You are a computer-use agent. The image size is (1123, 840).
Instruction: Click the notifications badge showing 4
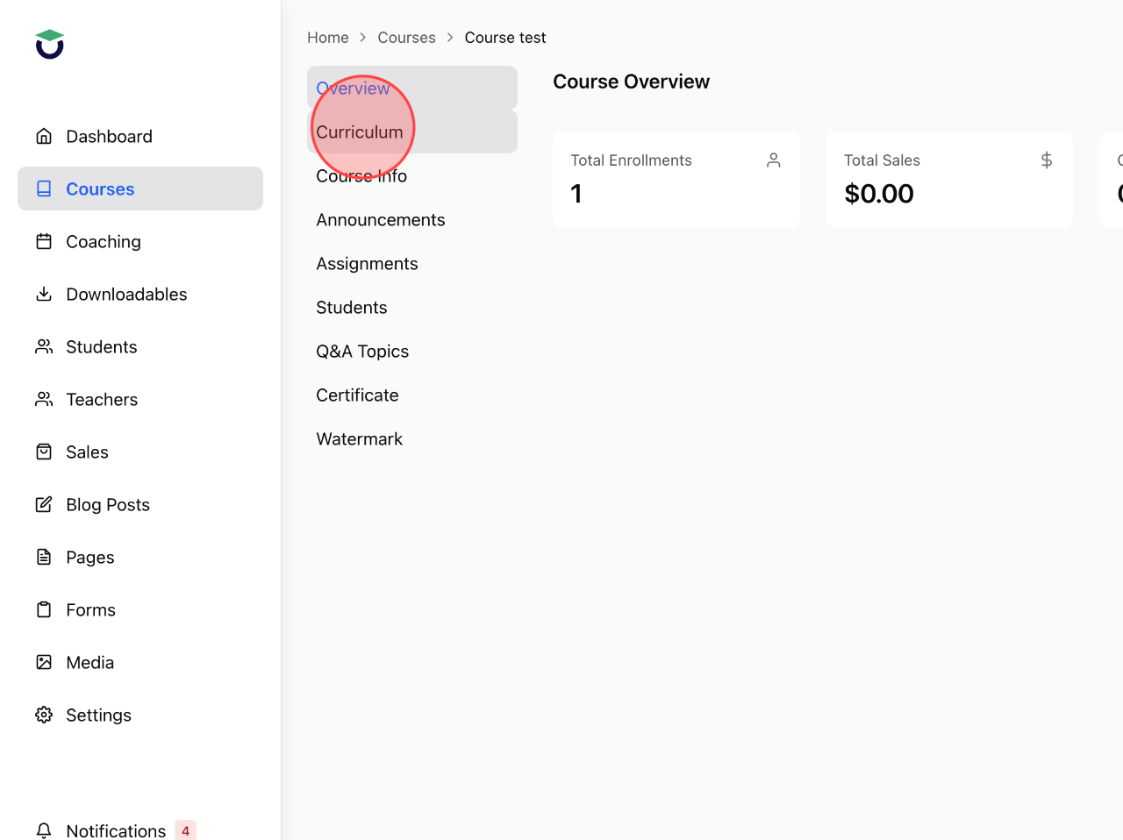tap(185, 830)
